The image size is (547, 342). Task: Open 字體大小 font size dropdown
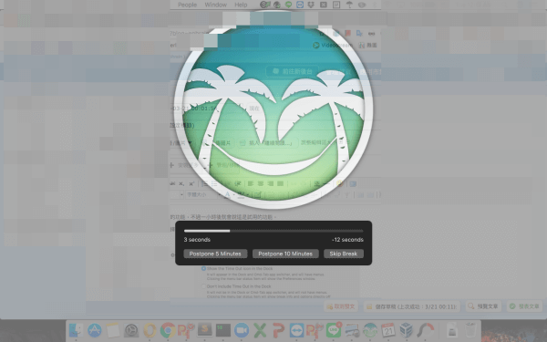pos(202,194)
